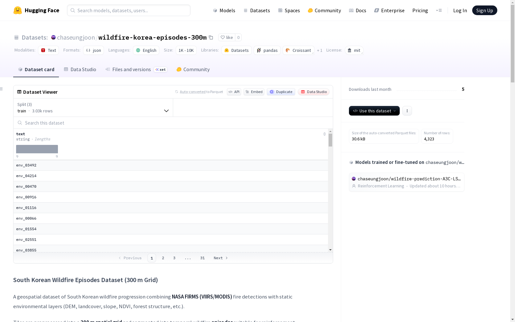Click the table-of-contents sidebar icon
The height and width of the screenshot is (322, 515).
(x=1, y=89)
